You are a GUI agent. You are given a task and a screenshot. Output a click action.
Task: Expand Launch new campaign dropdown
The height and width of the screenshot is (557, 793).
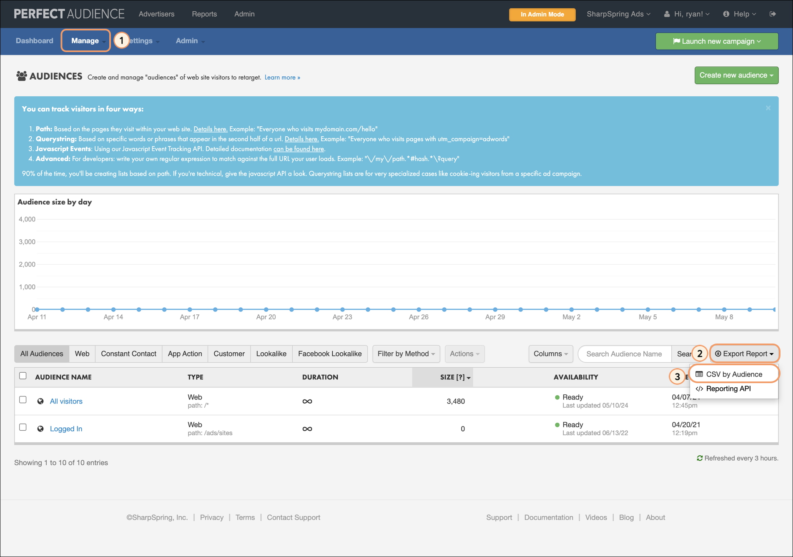717,41
